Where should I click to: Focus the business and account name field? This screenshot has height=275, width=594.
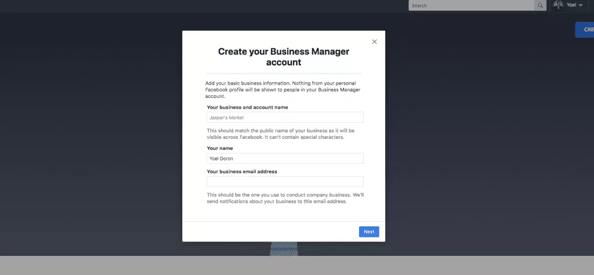285,118
